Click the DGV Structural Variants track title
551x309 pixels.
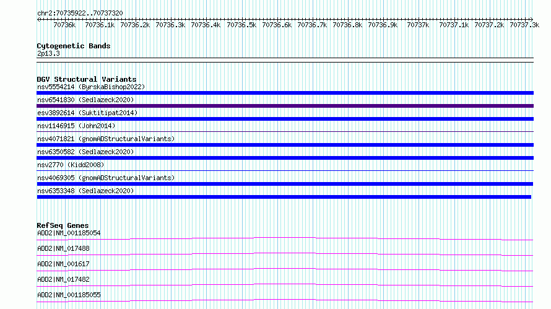tap(87, 79)
